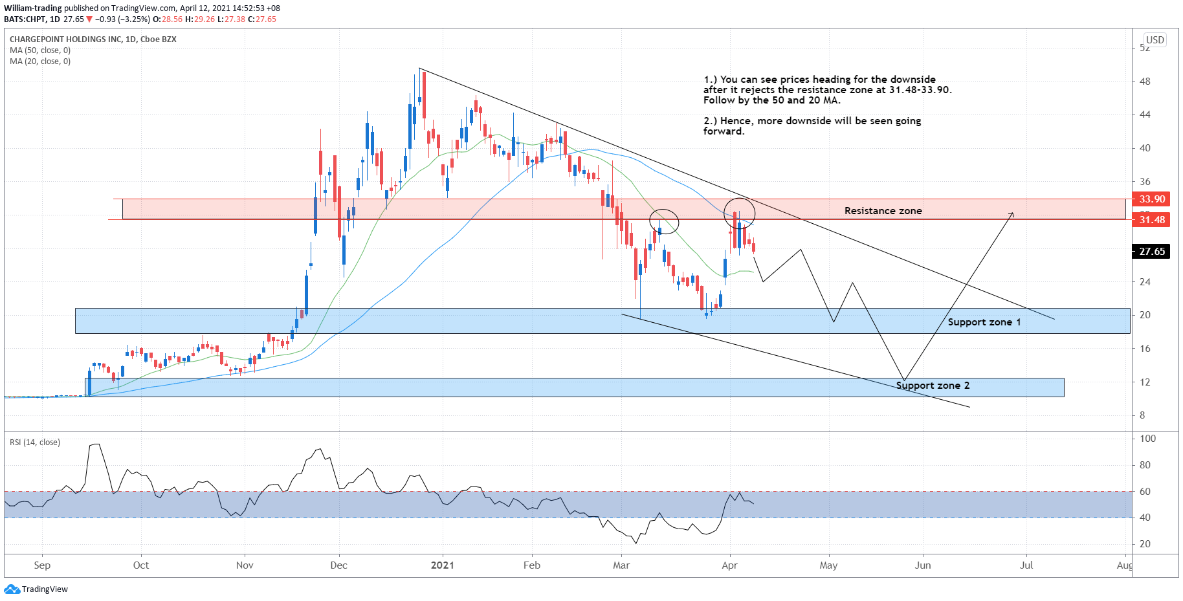Image resolution: width=1183 pixels, height=601 pixels.
Task: Click the open value O:28.56
Action: pyautogui.click(x=168, y=19)
